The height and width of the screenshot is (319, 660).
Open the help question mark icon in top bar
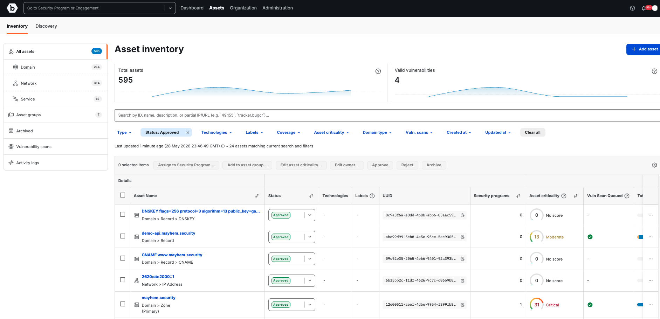(x=632, y=8)
